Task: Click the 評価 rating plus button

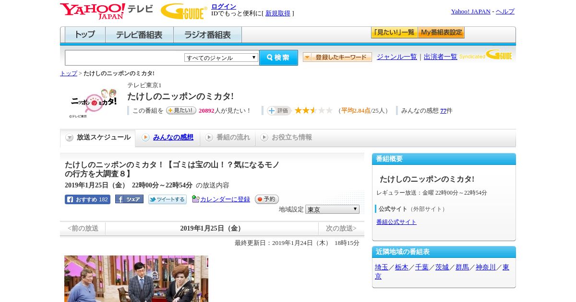Action: tap(279, 111)
